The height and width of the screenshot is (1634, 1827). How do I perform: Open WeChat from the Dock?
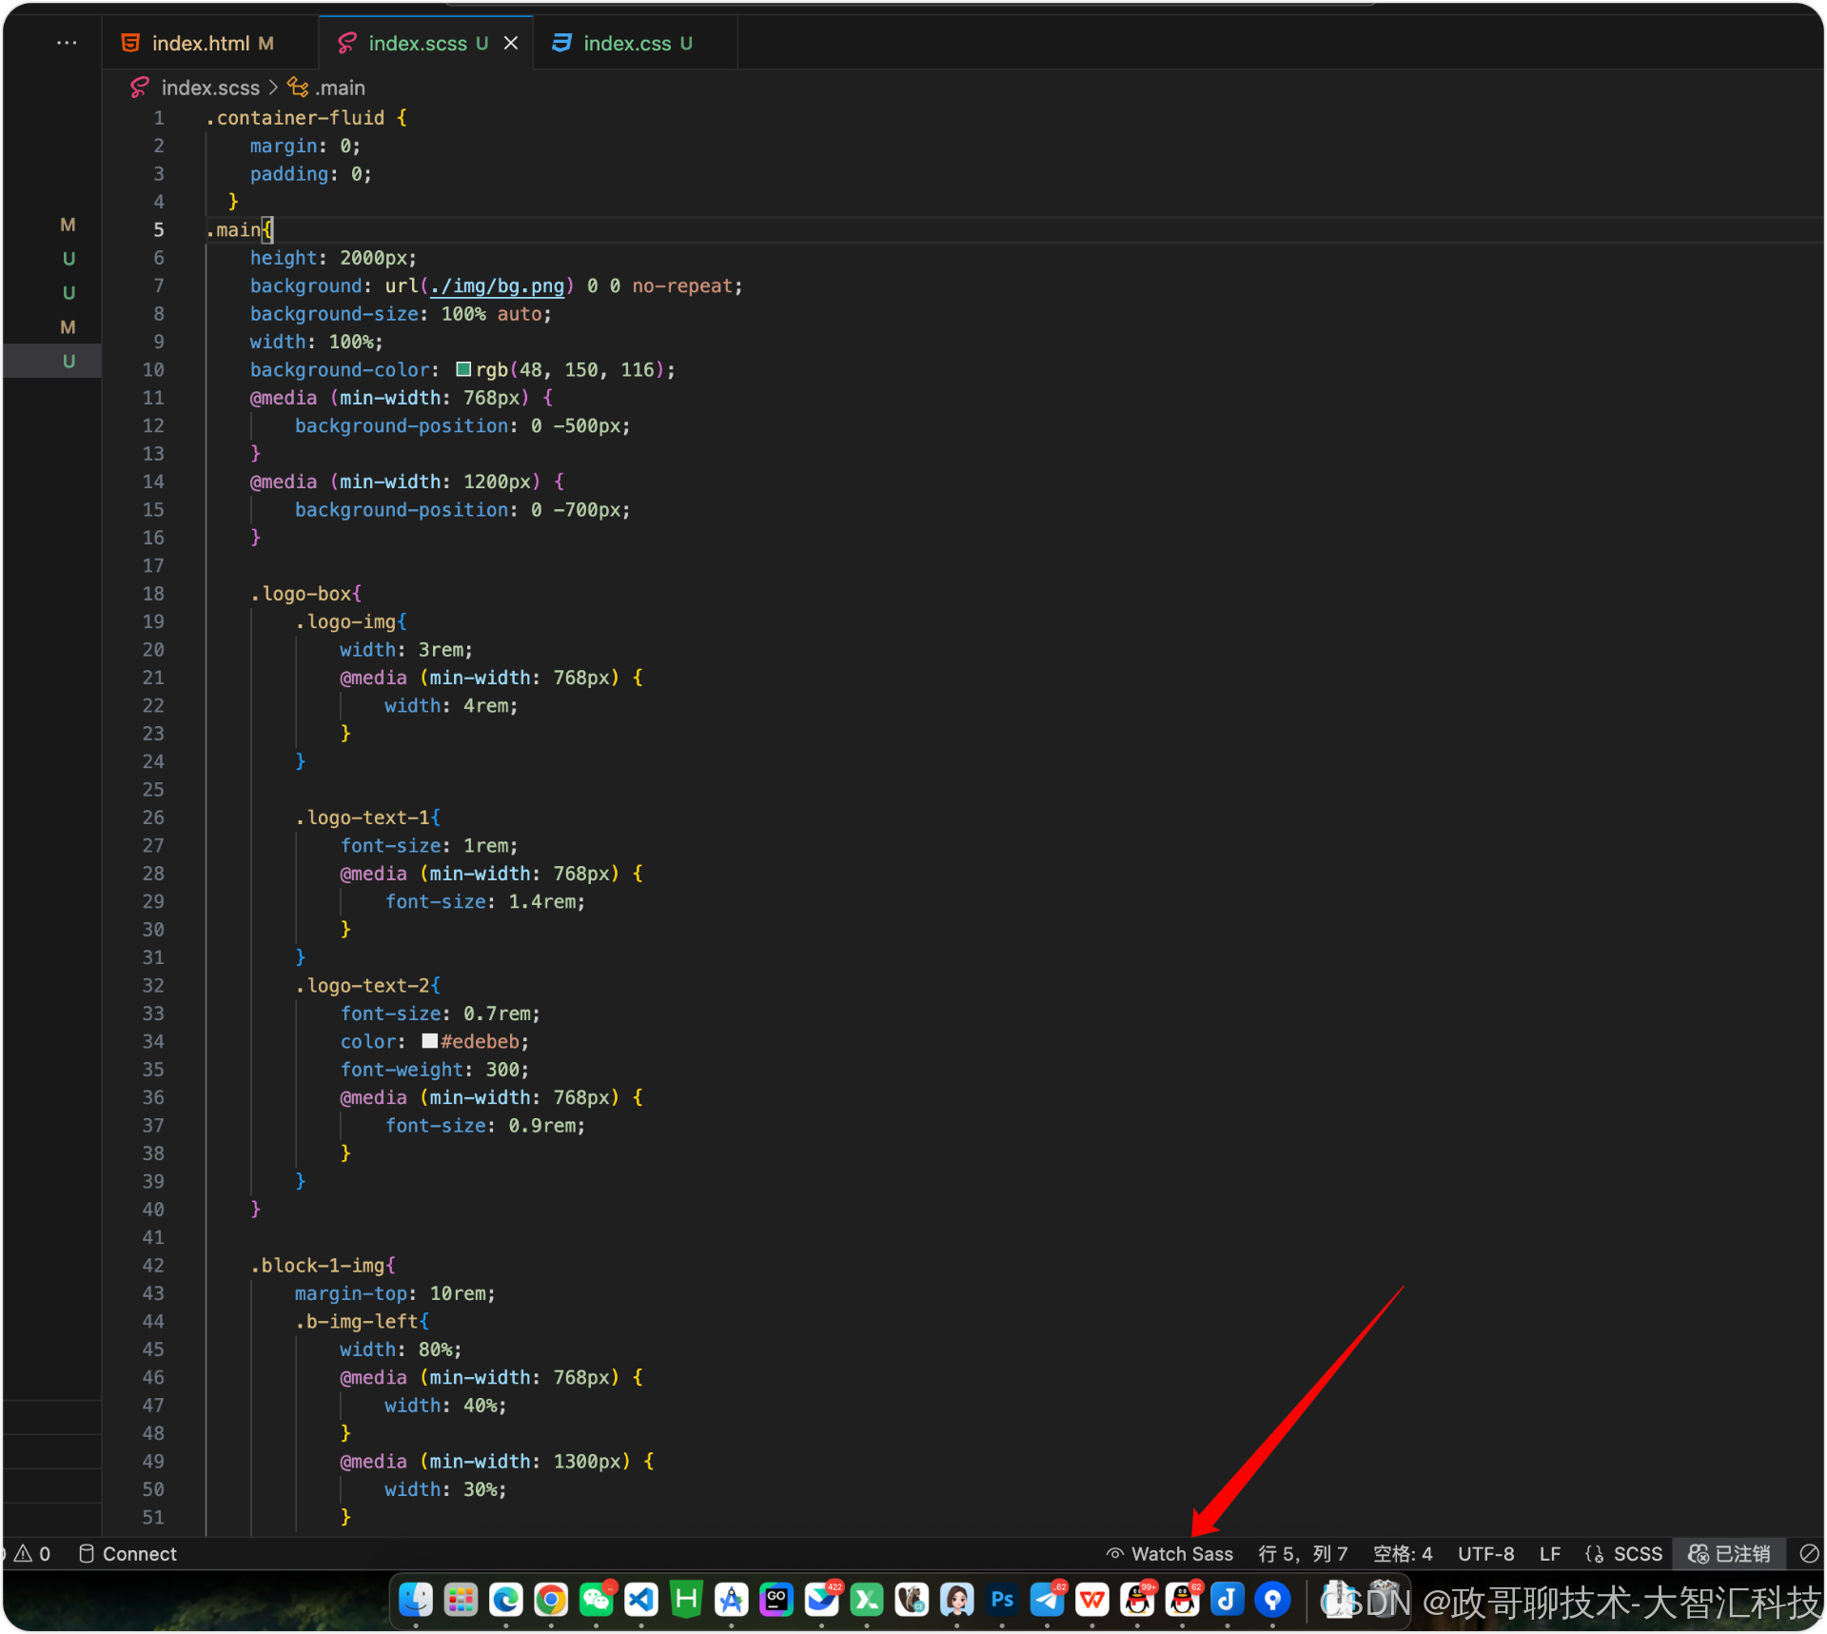(x=597, y=1600)
